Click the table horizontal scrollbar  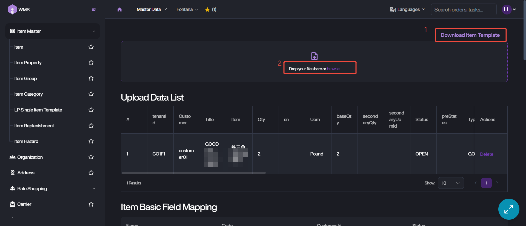point(193,173)
